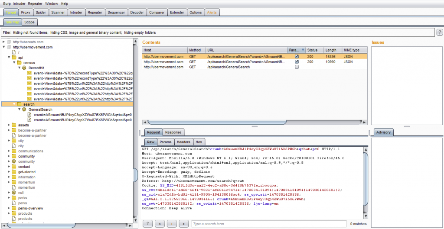Toggle Params checkbox for length 15336 row
444x229 pixels.
[297, 57]
